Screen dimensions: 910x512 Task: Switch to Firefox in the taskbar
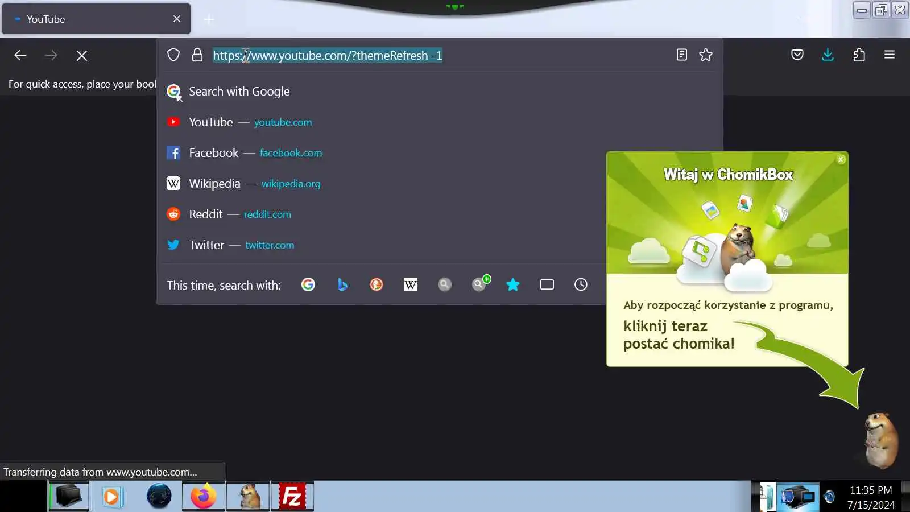tap(204, 496)
